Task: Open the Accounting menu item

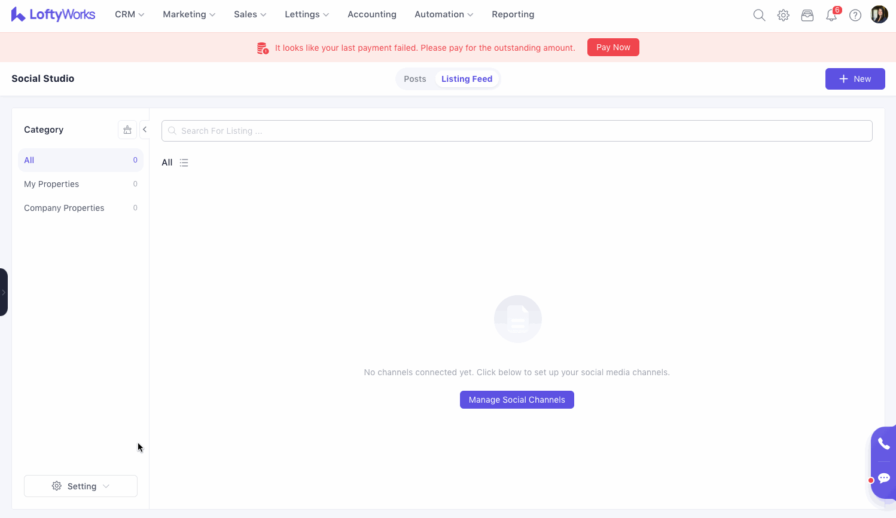Action: (371, 14)
